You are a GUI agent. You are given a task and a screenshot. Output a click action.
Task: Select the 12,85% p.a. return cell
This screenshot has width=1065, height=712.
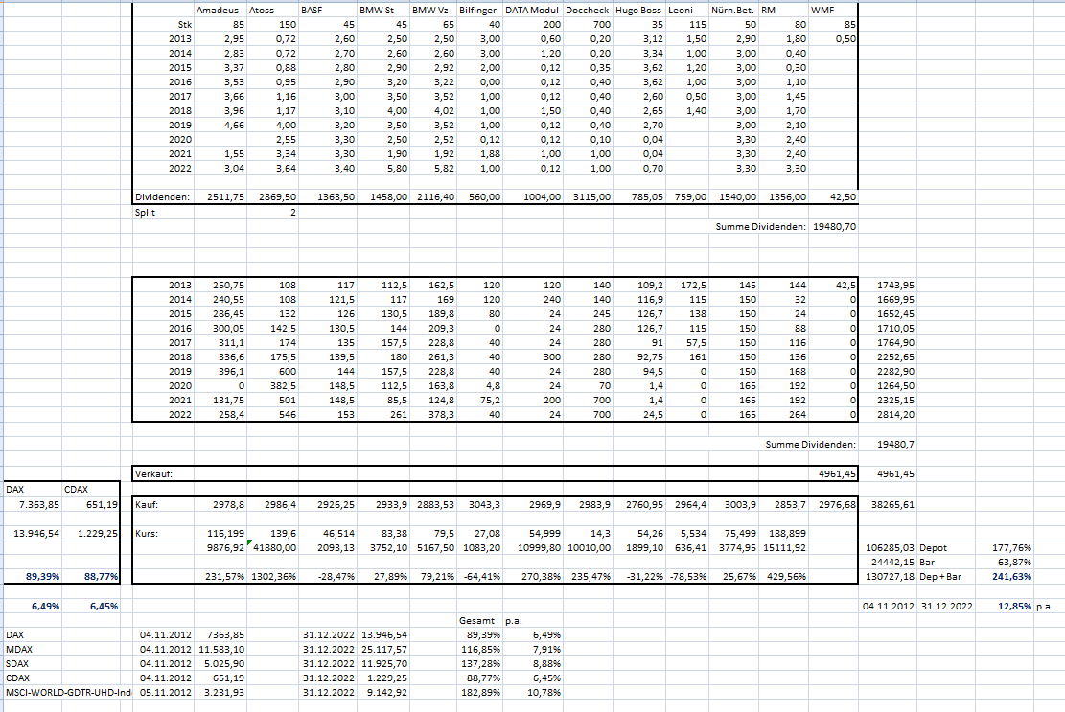[1006, 606]
